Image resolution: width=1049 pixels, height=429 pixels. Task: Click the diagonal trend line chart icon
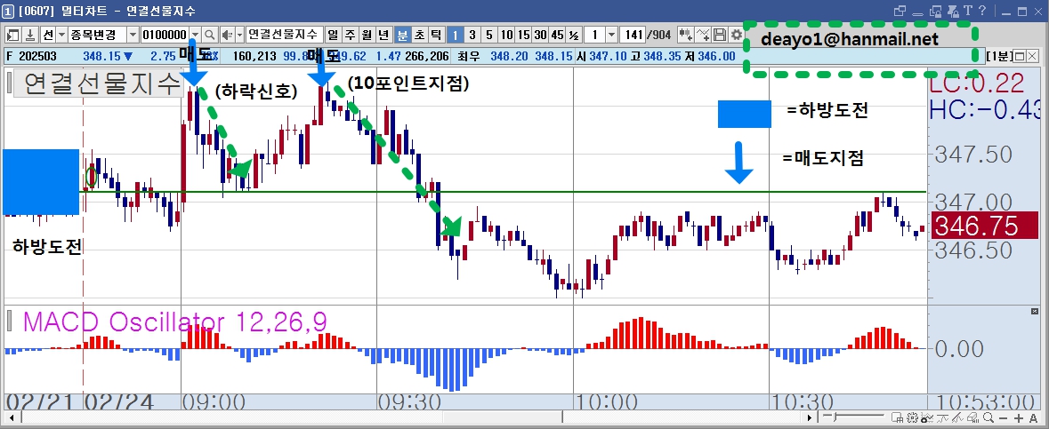click(x=957, y=417)
